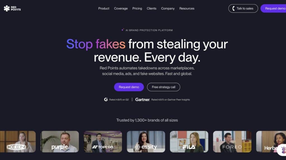
Task: Expand the Company menu
Action: [x=168, y=9]
